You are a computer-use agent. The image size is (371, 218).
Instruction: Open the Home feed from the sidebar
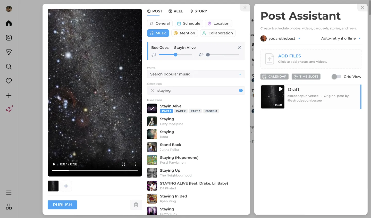coord(9,23)
